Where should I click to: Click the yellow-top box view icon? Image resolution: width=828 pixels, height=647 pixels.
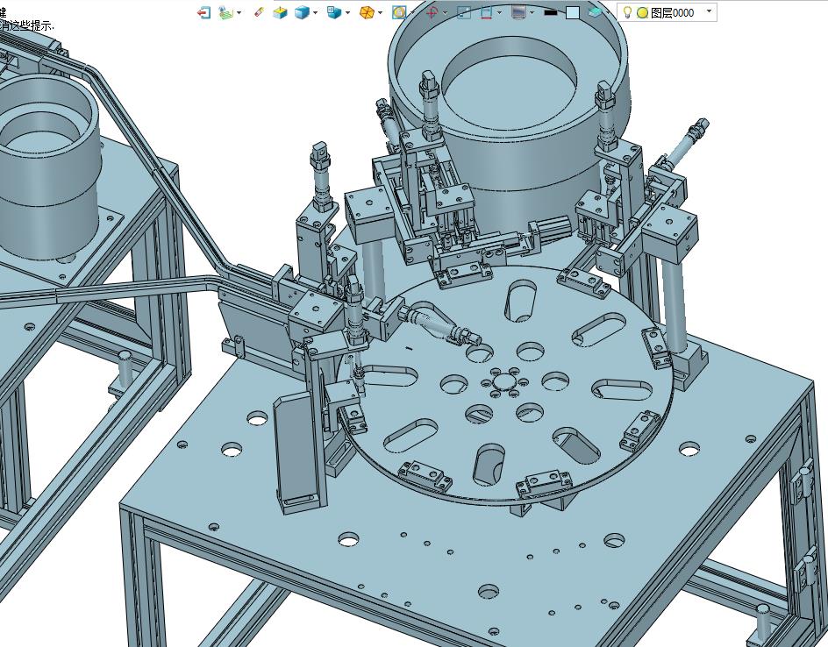[x=280, y=12]
